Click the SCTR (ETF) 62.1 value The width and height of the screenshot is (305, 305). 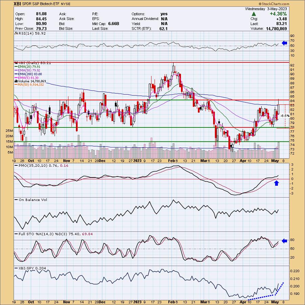[x=163, y=28]
